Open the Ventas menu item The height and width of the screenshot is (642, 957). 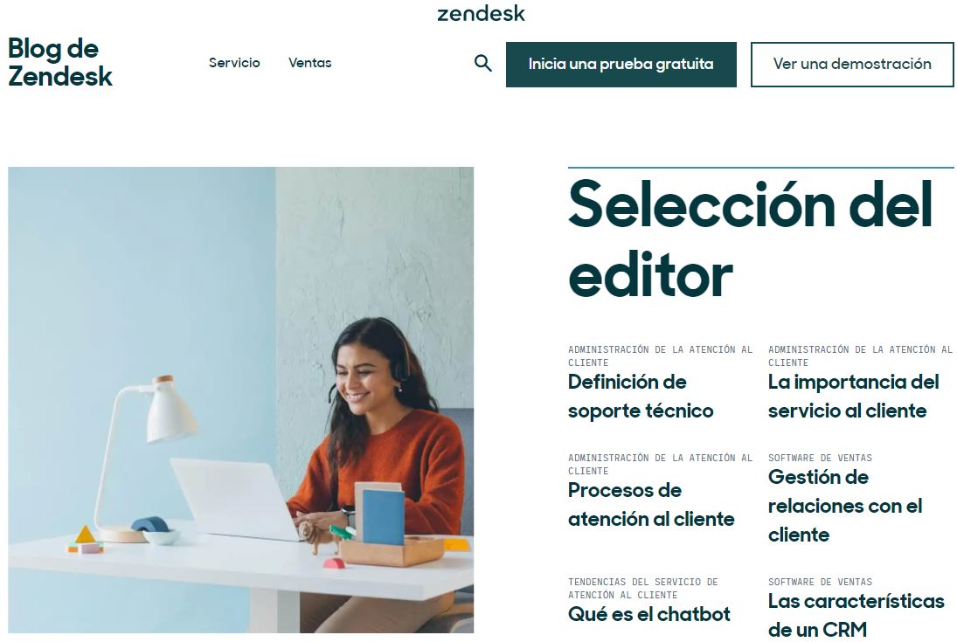310,63
